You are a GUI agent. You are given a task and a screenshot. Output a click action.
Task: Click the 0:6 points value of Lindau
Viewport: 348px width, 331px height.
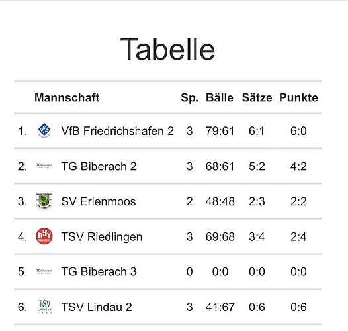[298, 307]
